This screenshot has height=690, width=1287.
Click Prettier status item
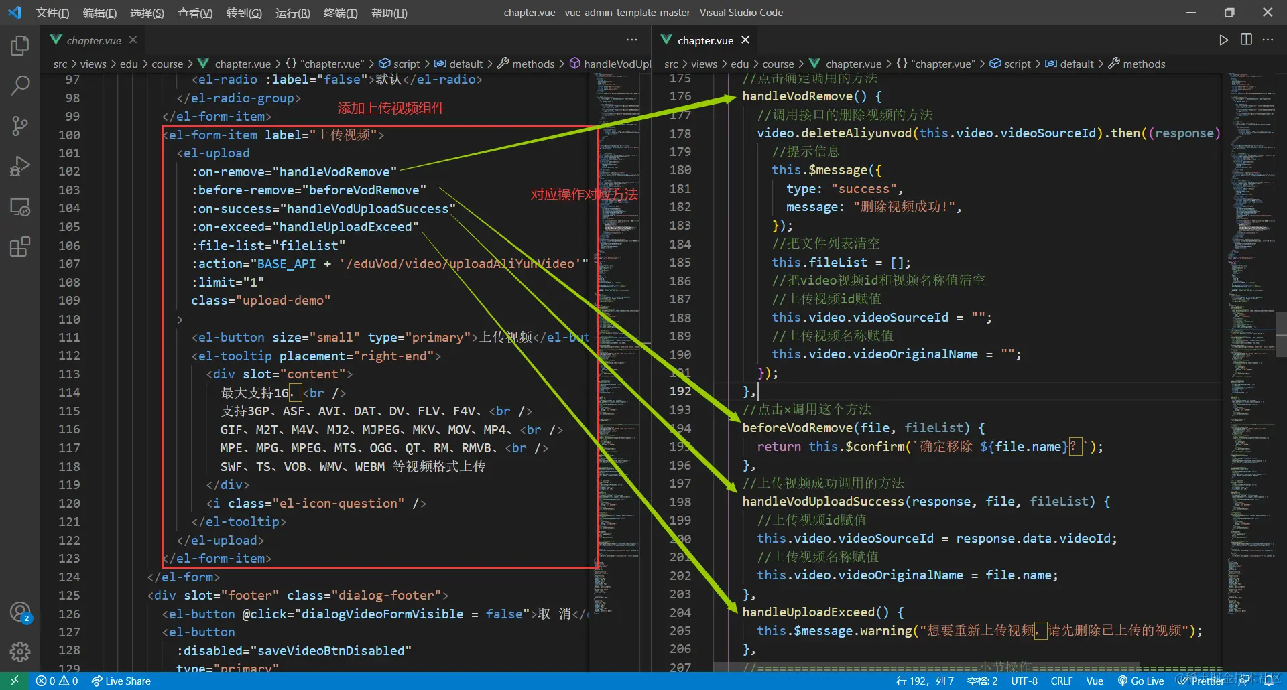pos(1202,681)
